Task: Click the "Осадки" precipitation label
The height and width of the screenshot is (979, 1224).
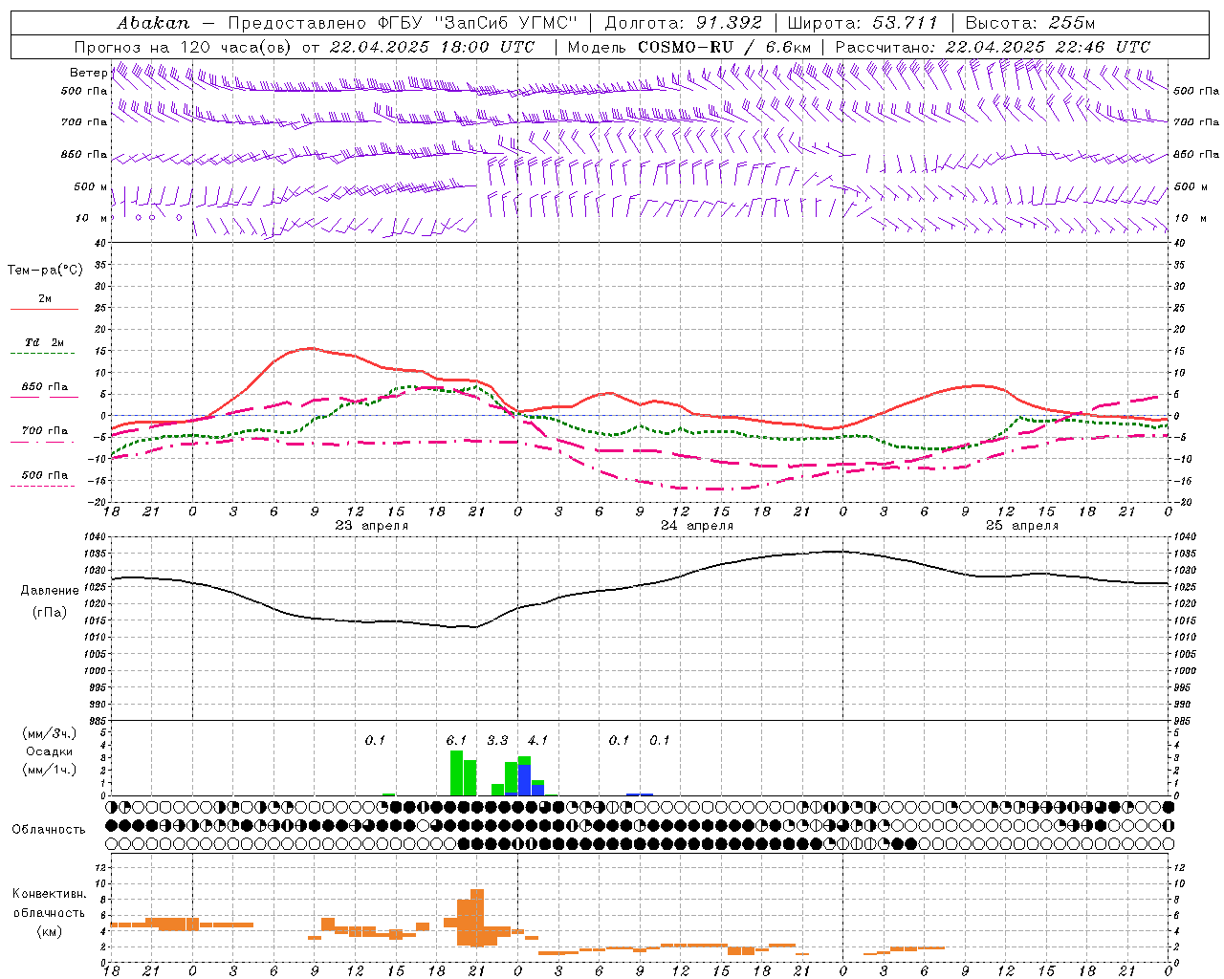Action: click(50, 751)
